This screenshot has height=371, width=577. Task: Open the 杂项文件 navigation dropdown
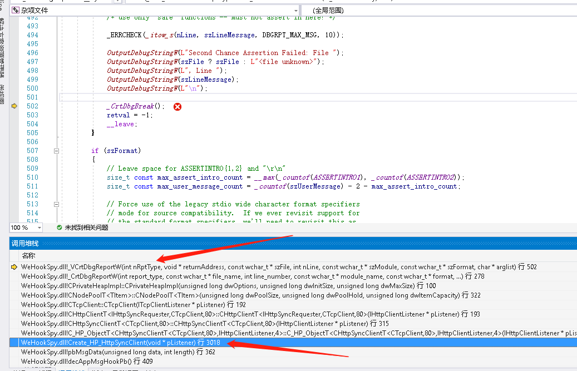(x=295, y=9)
